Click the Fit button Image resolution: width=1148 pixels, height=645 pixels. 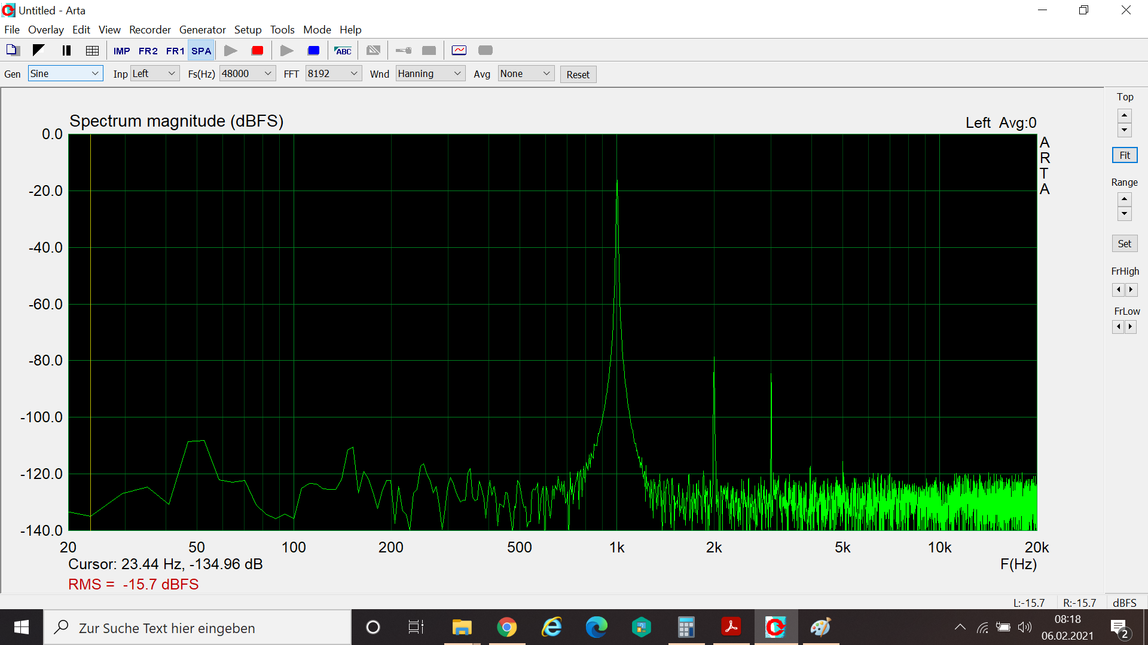pyautogui.click(x=1125, y=155)
